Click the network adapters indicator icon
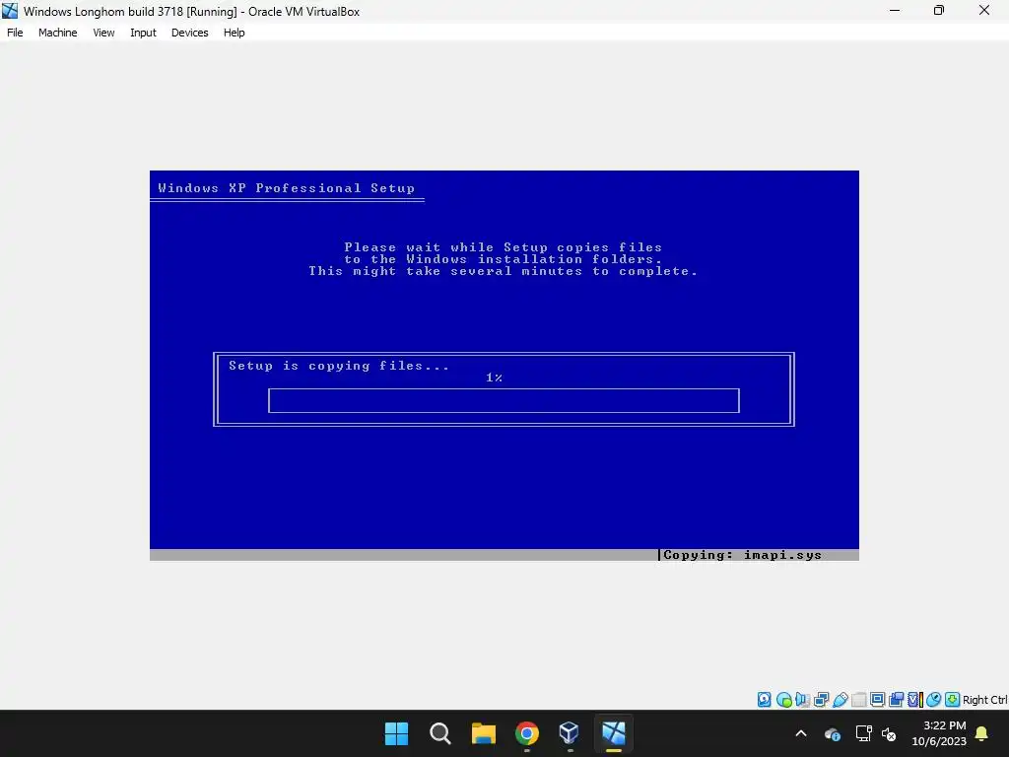 [821, 700]
